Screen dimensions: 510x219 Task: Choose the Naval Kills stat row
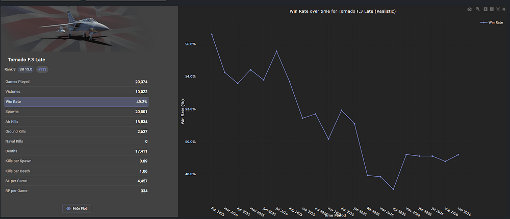(76, 142)
